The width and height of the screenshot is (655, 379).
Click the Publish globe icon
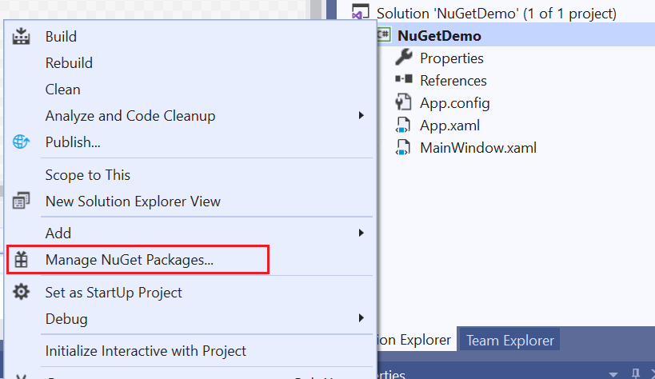coord(22,142)
